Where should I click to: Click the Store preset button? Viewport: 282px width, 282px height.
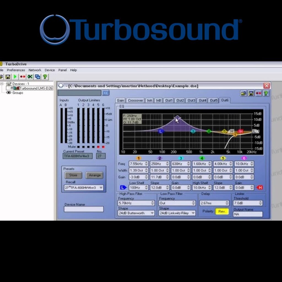click(73, 175)
